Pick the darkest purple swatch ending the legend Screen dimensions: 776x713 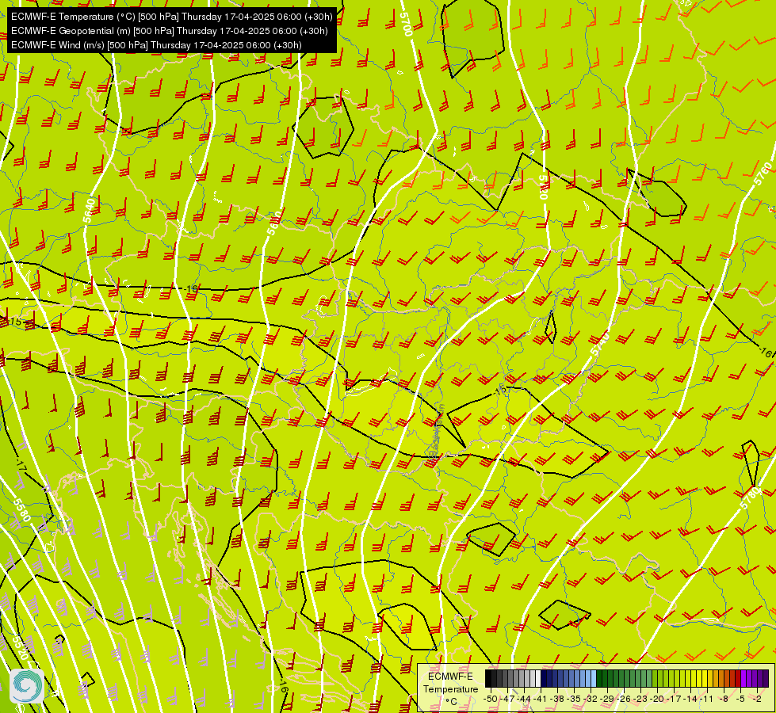pyautogui.click(x=766, y=678)
